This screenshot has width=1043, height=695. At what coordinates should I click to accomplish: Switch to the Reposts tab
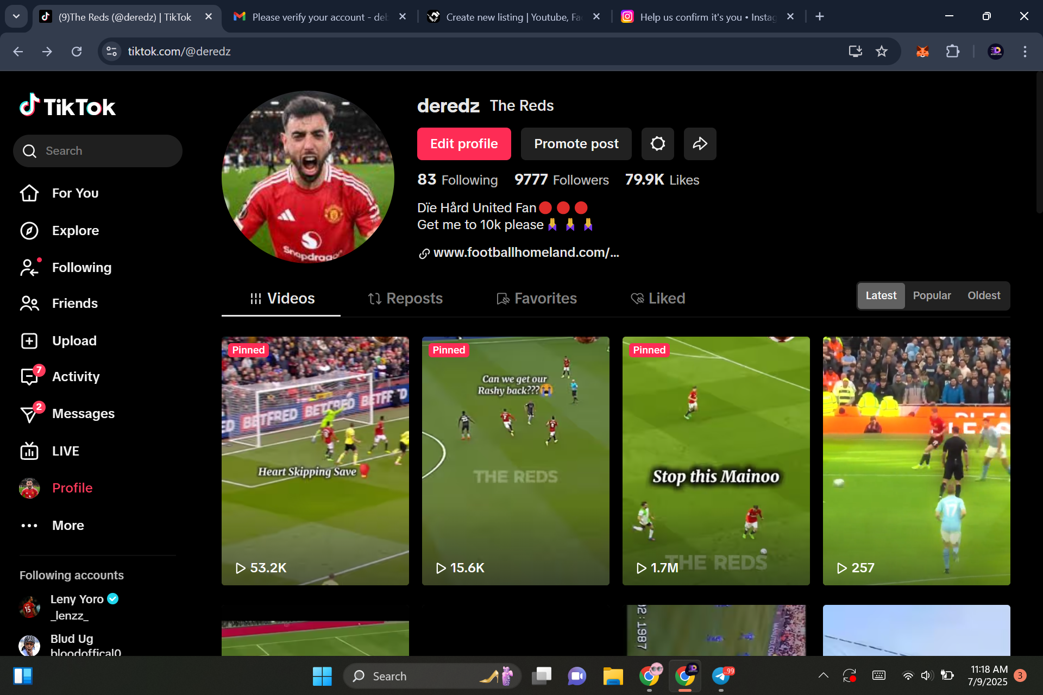tap(405, 299)
